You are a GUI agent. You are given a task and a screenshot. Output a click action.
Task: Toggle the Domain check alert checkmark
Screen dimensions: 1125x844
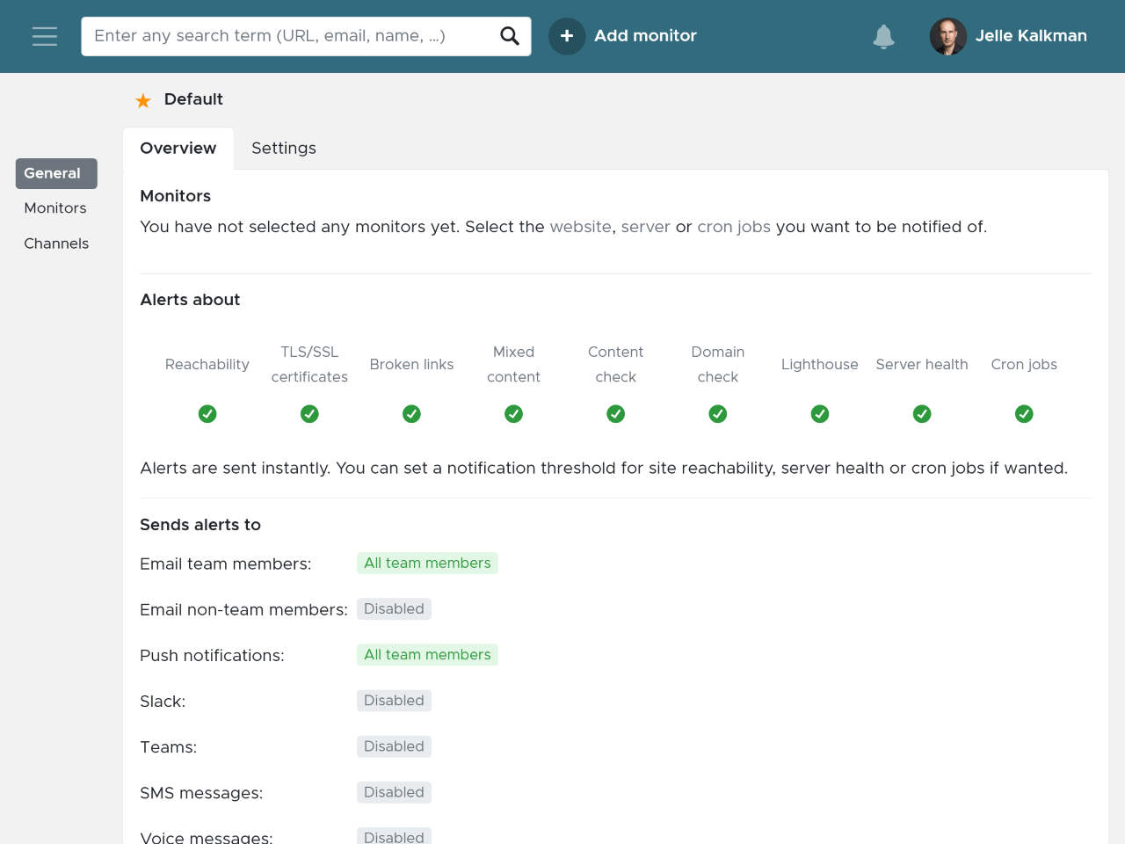[718, 413]
